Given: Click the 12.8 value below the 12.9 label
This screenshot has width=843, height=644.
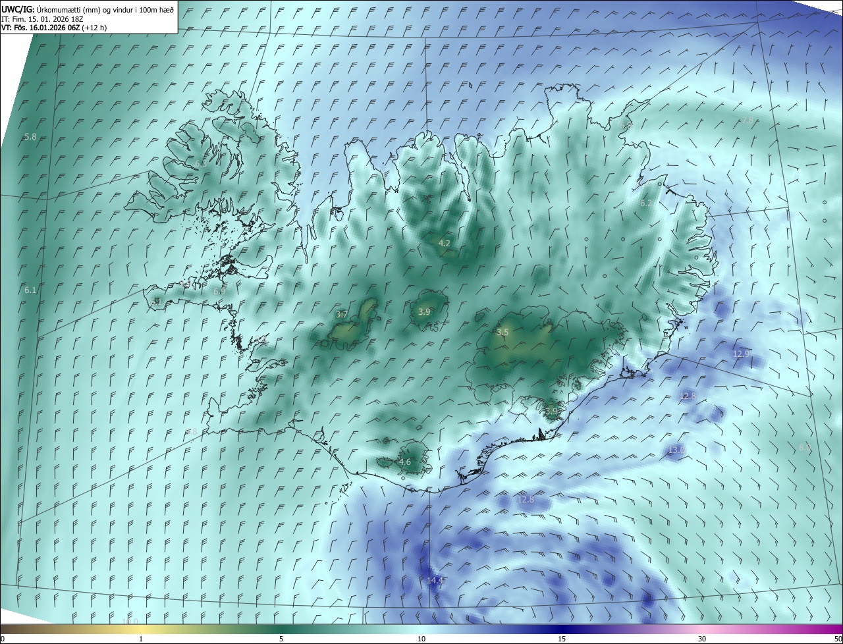Looking at the screenshot, I should coord(688,396).
